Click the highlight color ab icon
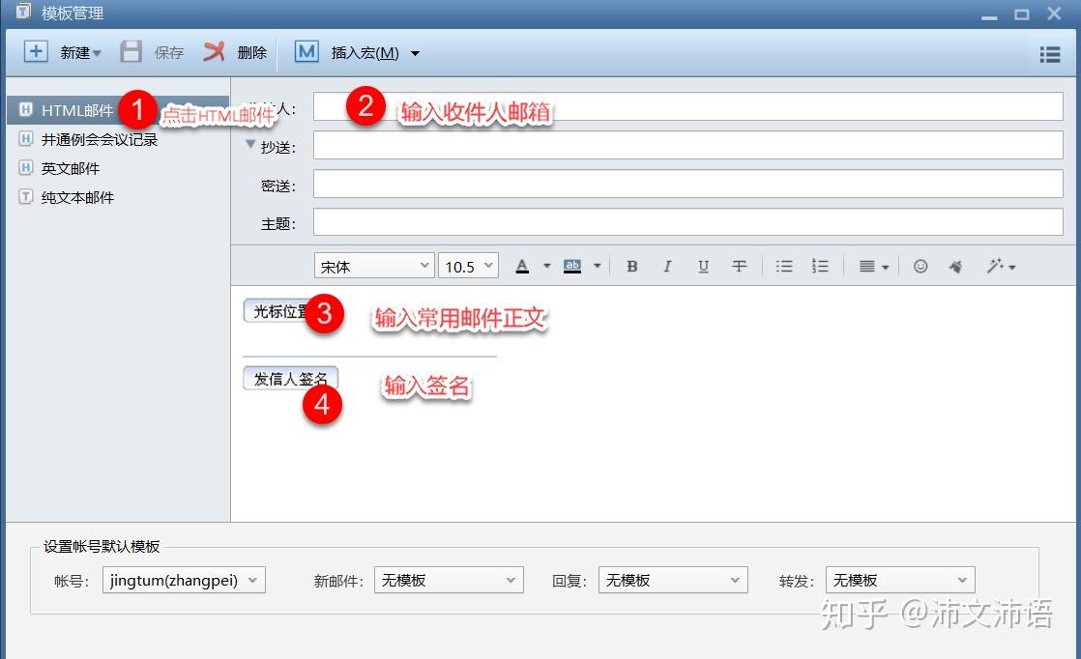The width and height of the screenshot is (1081, 659). [x=572, y=265]
